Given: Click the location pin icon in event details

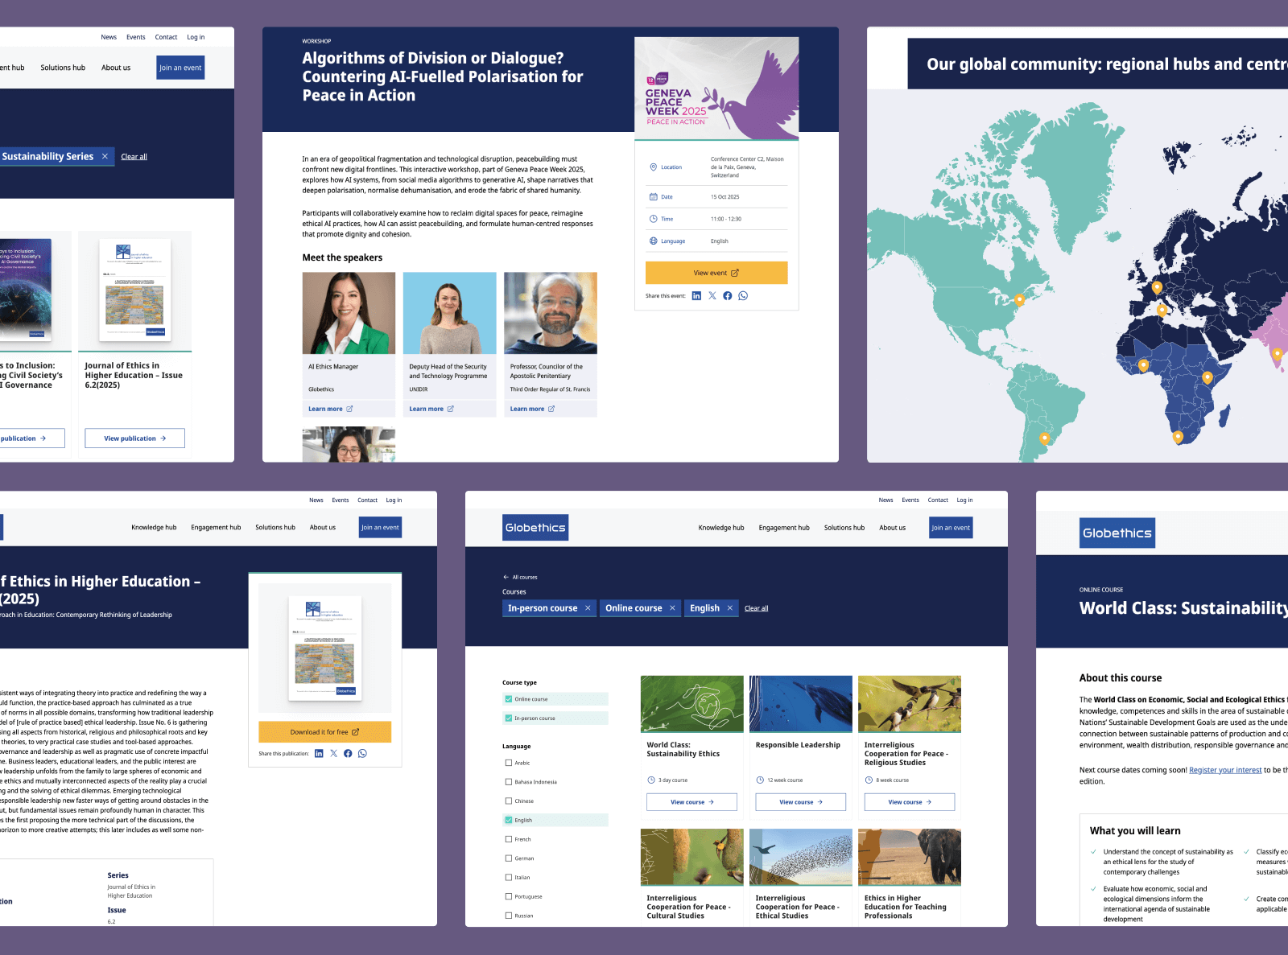Looking at the screenshot, I should 653,167.
